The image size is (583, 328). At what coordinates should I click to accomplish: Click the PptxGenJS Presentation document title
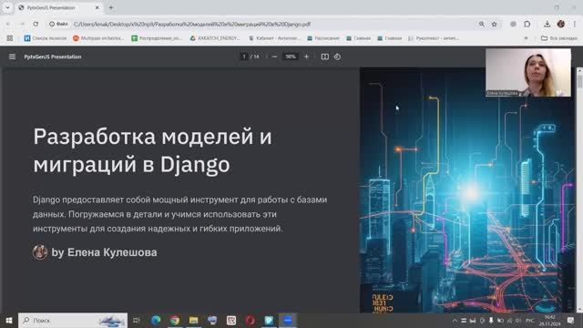click(53, 56)
